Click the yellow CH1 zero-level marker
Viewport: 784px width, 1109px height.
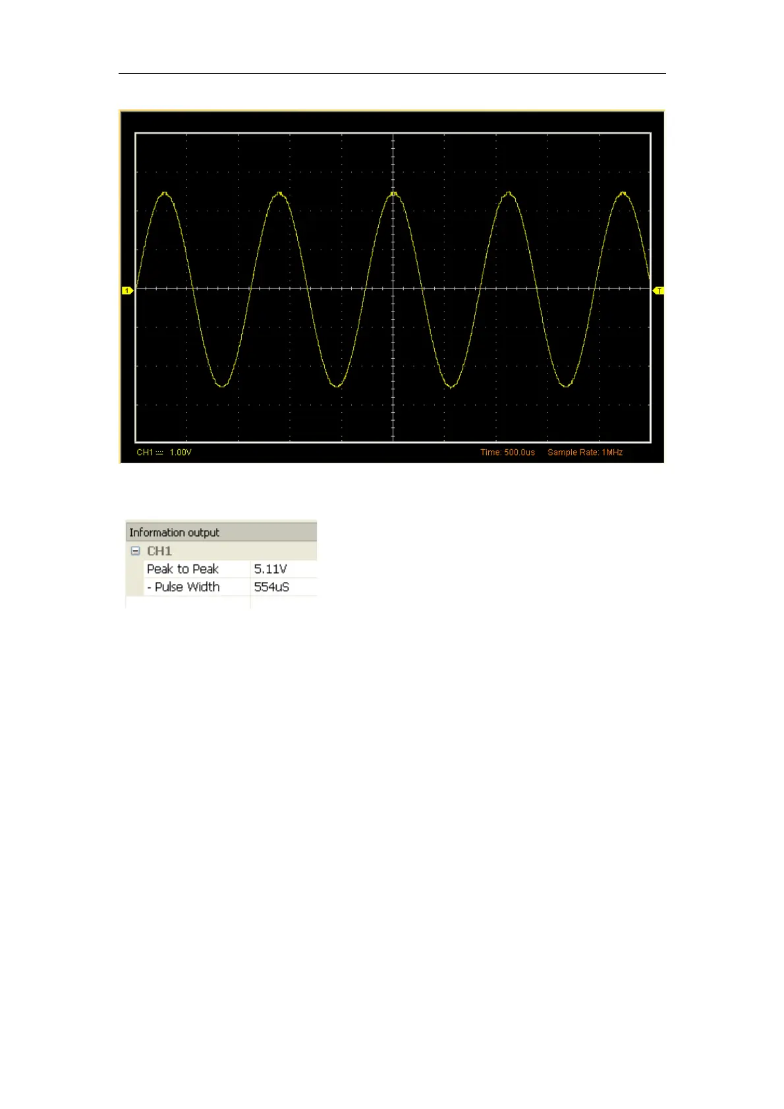click(127, 290)
